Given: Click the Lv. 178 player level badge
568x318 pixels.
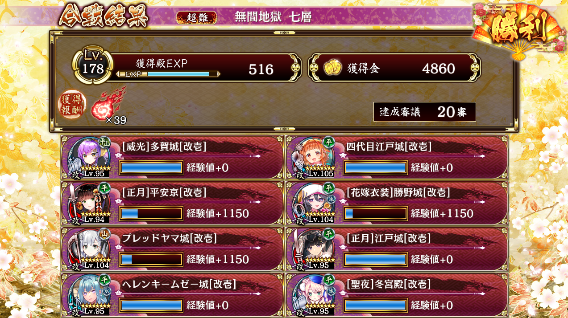Looking at the screenshot, I should tap(92, 64).
